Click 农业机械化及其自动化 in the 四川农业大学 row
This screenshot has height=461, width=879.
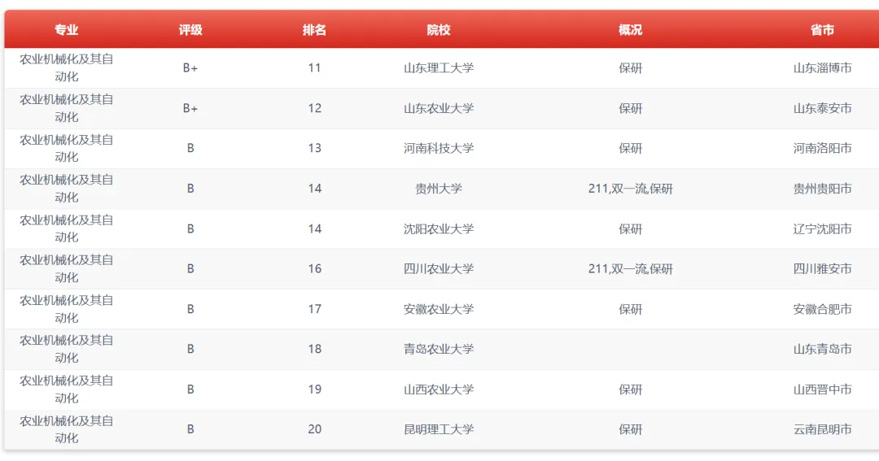(66, 268)
